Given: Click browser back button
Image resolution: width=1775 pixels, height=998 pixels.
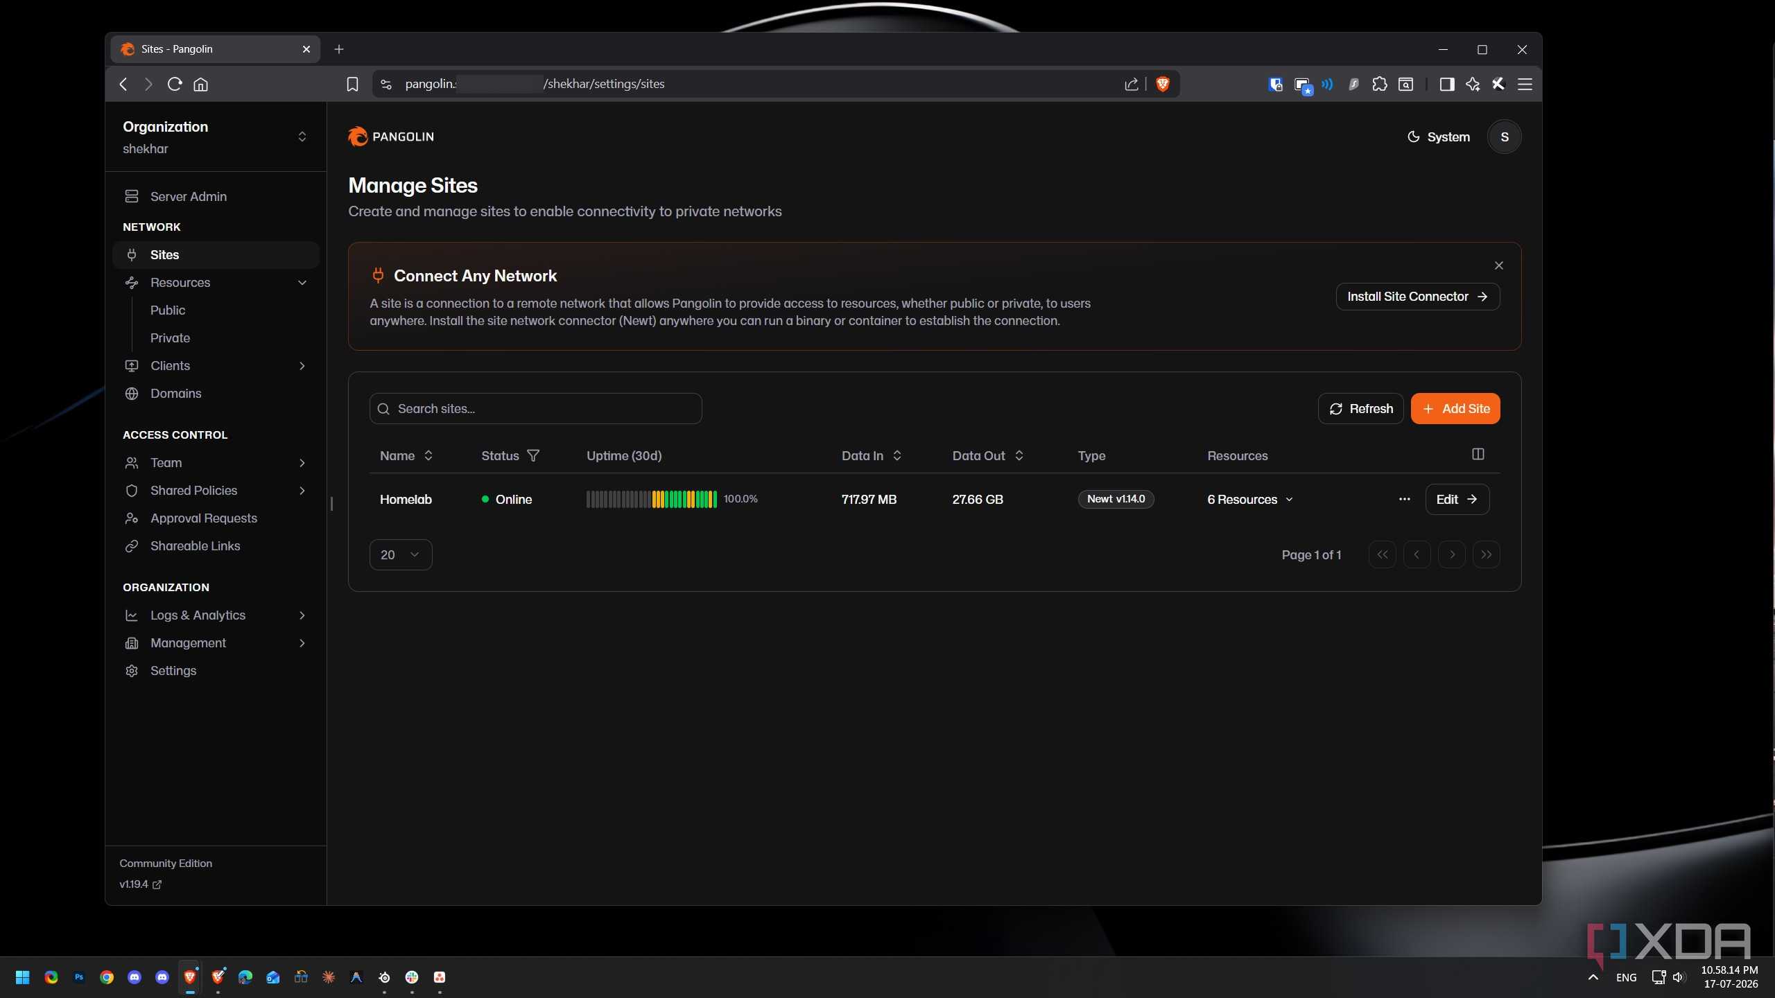Looking at the screenshot, I should pos(123,84).
